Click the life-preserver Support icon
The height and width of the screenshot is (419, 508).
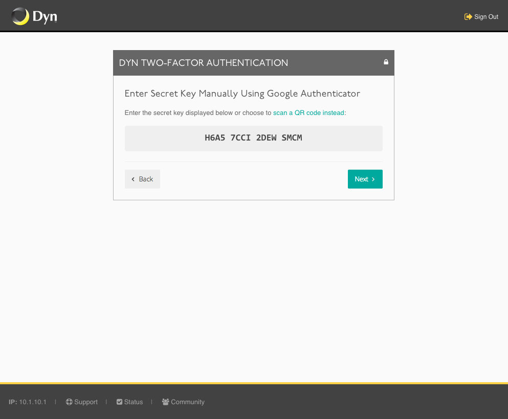[69, 402]
